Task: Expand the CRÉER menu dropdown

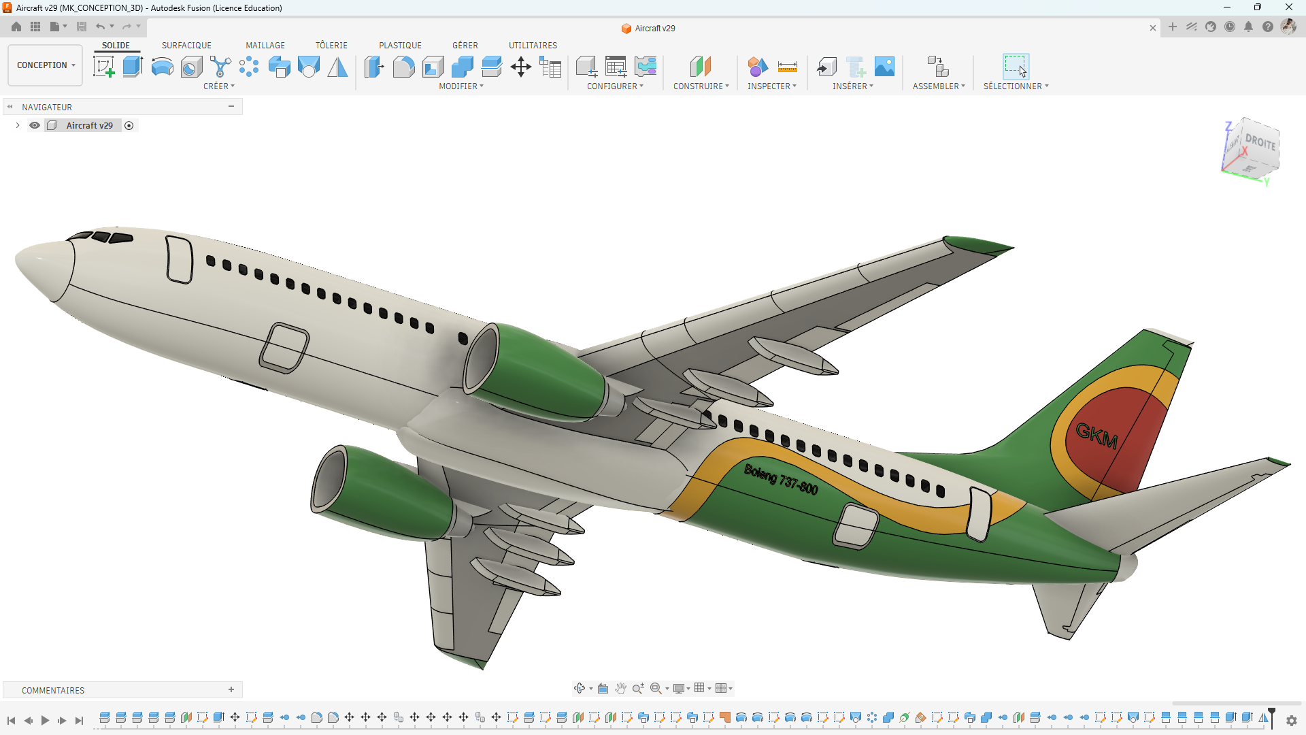Action: [219, 86]
